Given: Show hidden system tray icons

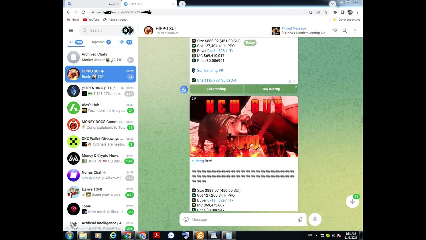Looking at the screenshot, I should pos(316,235).
